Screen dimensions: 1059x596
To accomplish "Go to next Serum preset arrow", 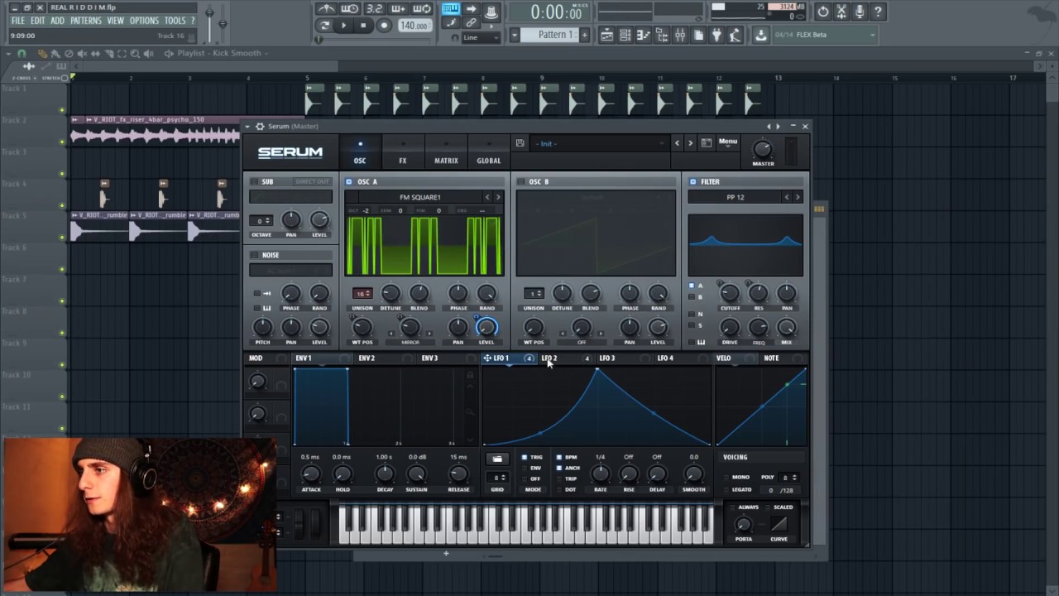I will (690, 143).
